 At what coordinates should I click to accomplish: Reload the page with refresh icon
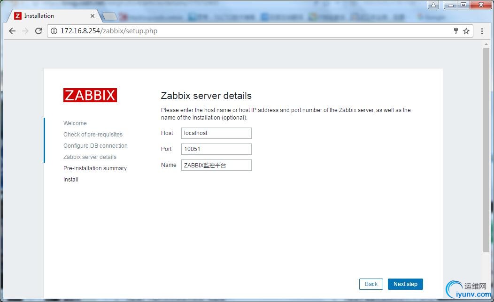tap(39, 31)
